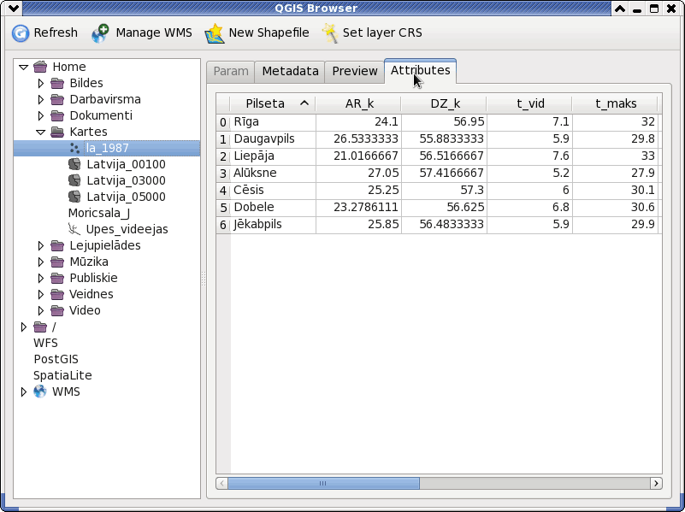
Task: Click the scrollbar left arrow
Action: click(x=222, y=483)
